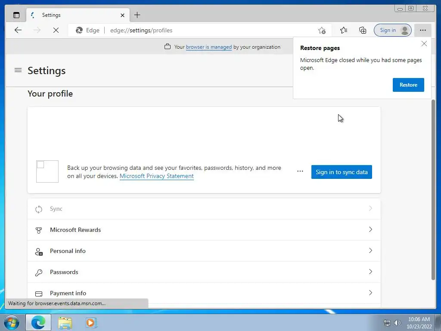The image size is (441, 331).
Task: Open Settings and more ellipsis menu
Action: point(423,30)
